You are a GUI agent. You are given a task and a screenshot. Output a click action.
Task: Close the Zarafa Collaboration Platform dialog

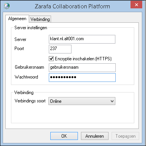click(136, 5)
